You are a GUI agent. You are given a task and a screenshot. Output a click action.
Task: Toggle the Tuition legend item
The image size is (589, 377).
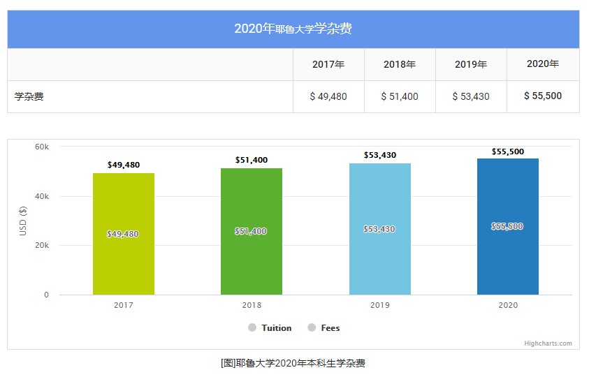pos(276,328)
